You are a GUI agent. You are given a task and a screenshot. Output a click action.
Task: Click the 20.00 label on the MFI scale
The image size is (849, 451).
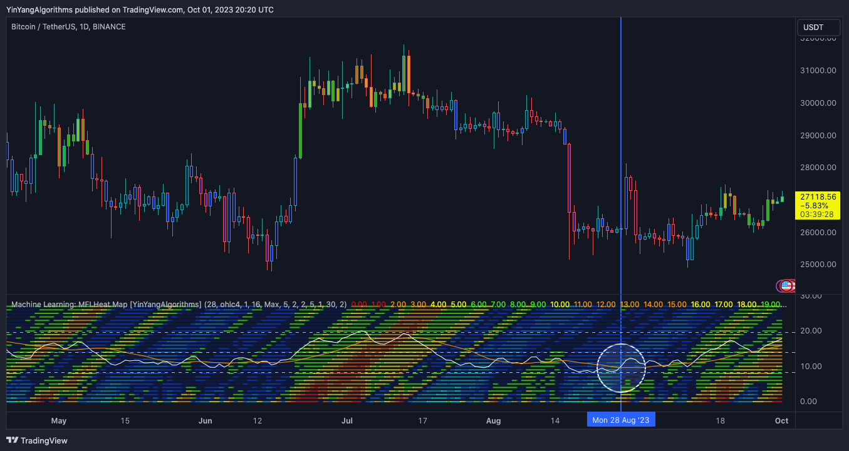(810, 331)
